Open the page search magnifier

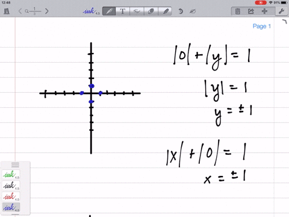pos(26,11)
